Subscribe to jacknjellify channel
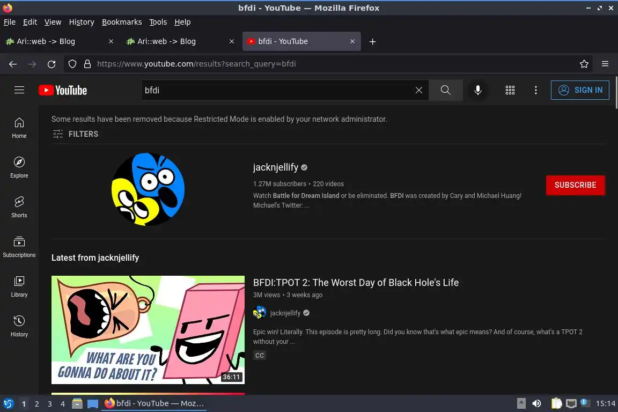618x412 pixels. (x=575, y=185)
